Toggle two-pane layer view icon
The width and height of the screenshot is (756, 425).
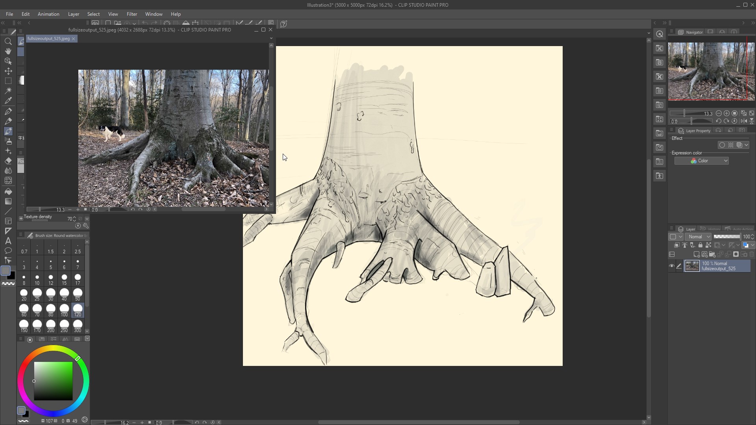[x=672, y=254]
